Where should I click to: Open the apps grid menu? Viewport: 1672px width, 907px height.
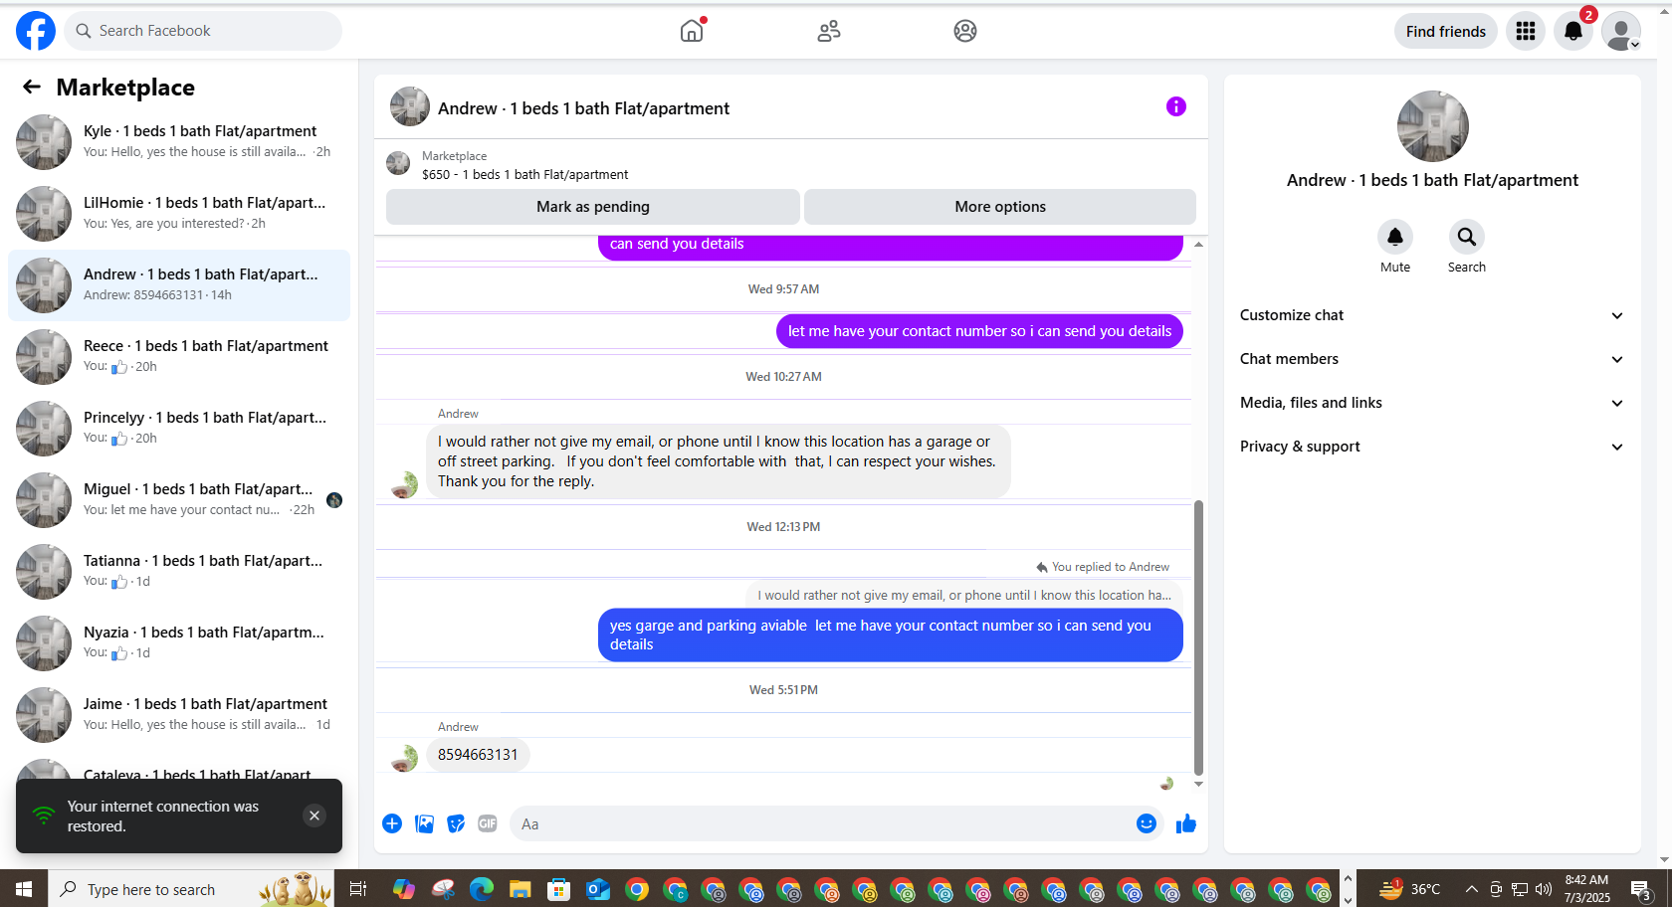coord(1526,31)
